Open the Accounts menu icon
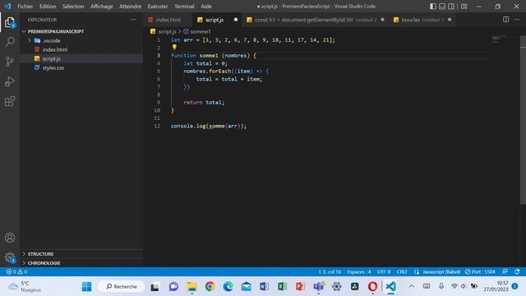 pyautogui.click(x=10, y=238)
